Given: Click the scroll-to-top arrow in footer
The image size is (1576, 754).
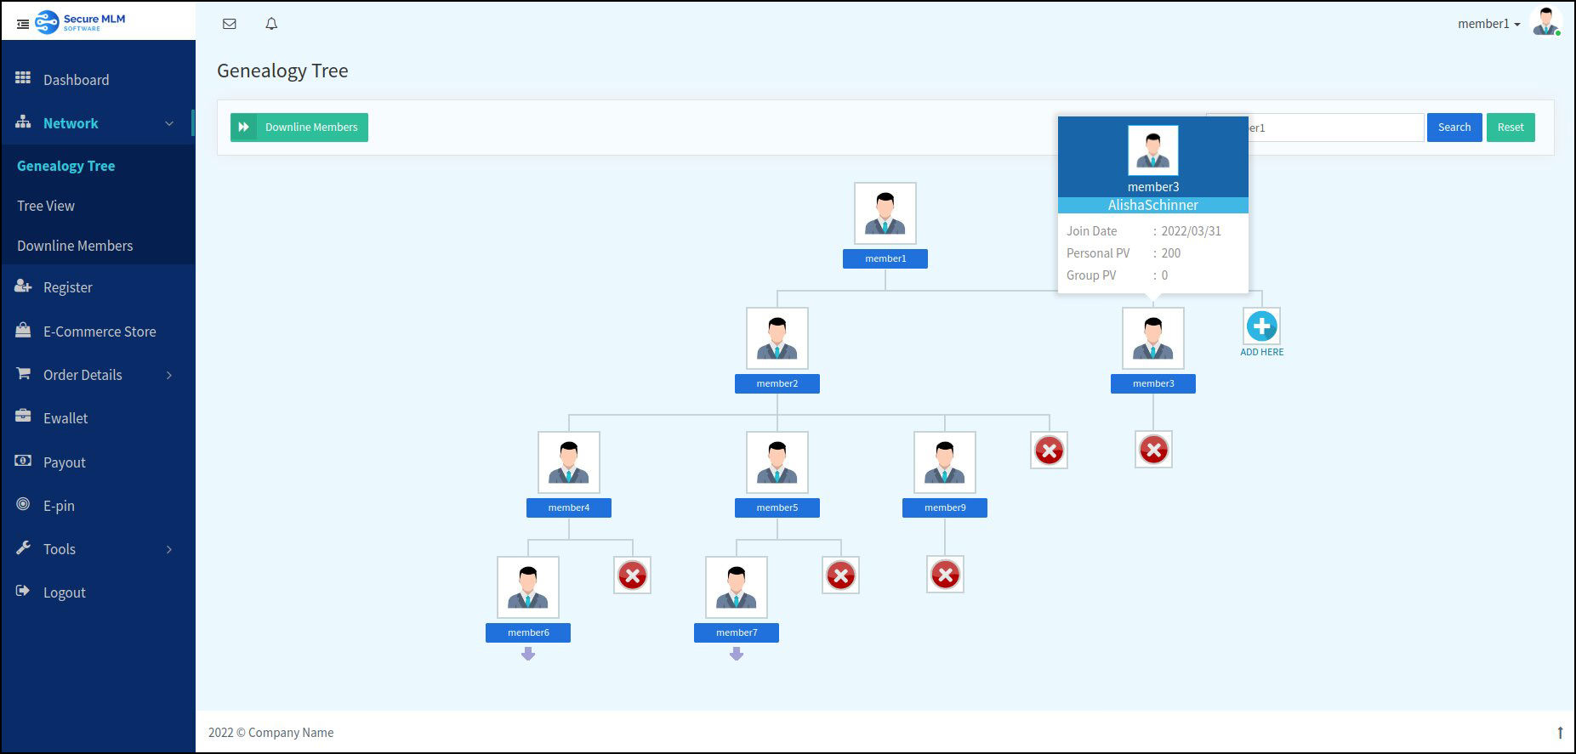Looking at the screenshot, I should pos(1560,732).
